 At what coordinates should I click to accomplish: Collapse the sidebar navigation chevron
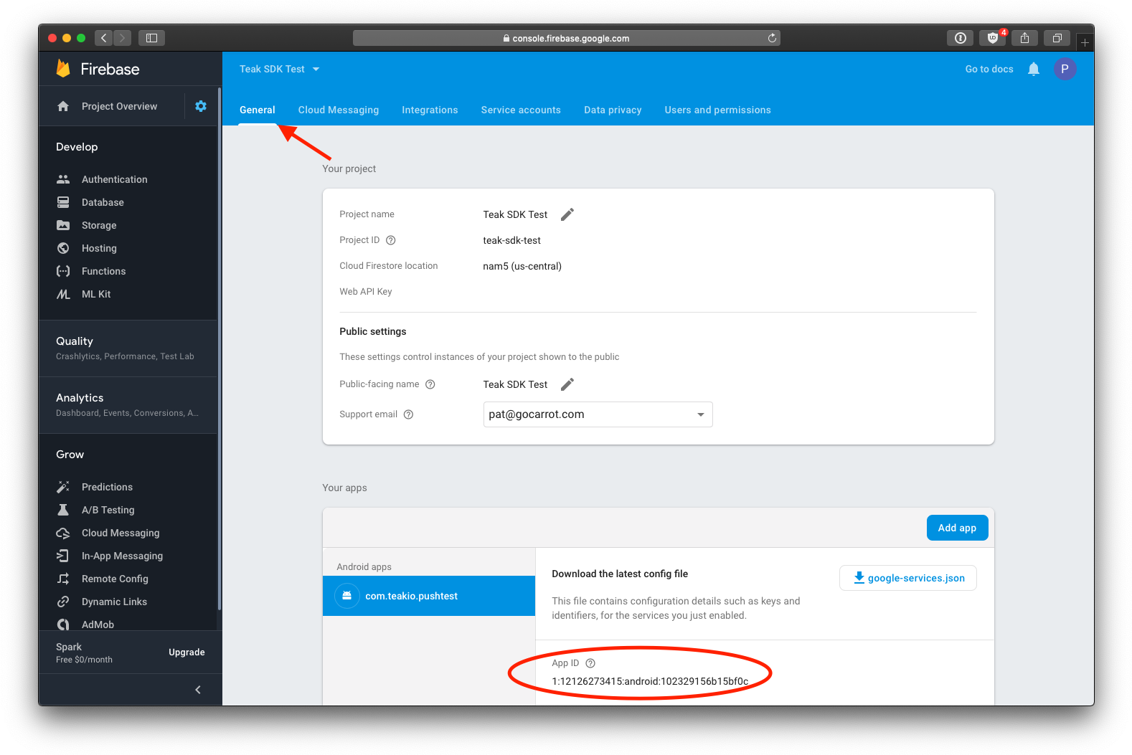[198, 690]
